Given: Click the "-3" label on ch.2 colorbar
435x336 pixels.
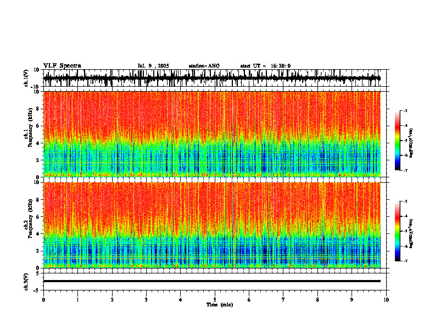Looking at the screenshot, I should [x=405, y=201].
